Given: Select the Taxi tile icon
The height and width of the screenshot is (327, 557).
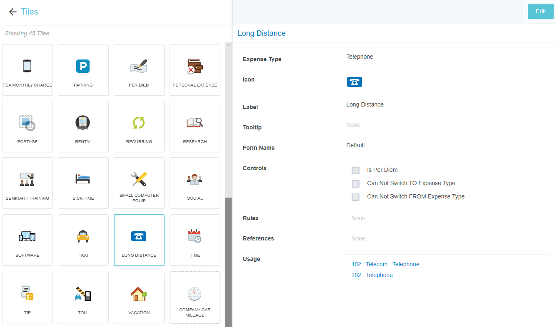Looking at the screenshot, I should pos(83,236).
